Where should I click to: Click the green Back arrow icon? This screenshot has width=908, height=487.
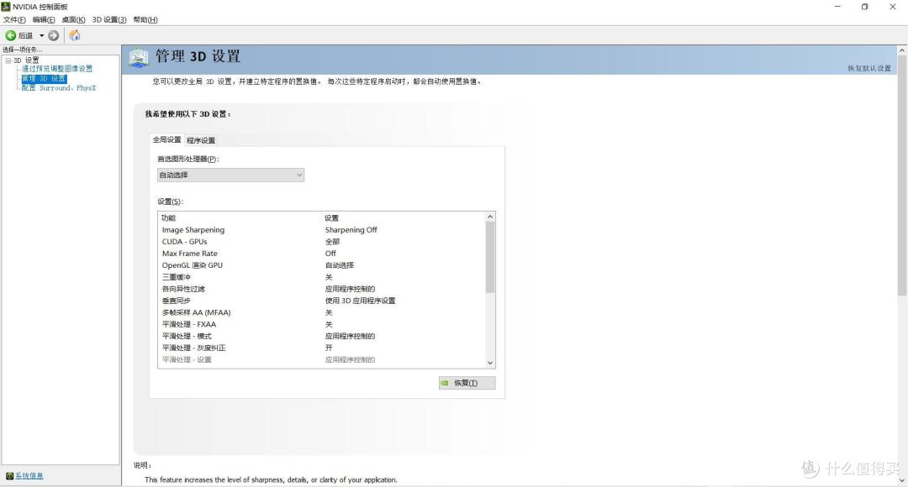click(x=10, y=36)
